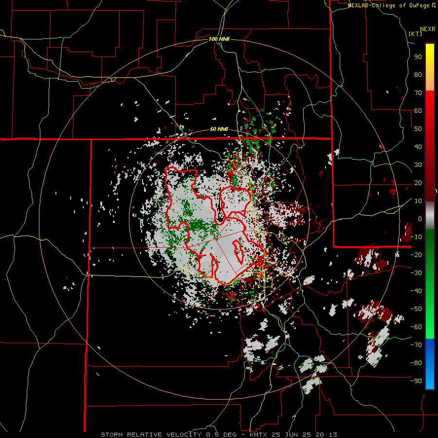
Task: Click the "0" value on the velocity scale
Action: (x=420, y=219)
